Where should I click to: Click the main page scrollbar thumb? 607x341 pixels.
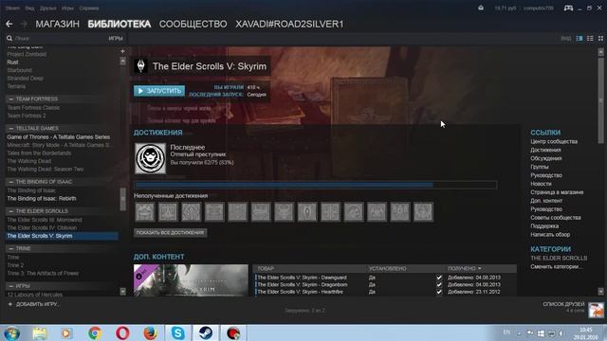point(600,100)
